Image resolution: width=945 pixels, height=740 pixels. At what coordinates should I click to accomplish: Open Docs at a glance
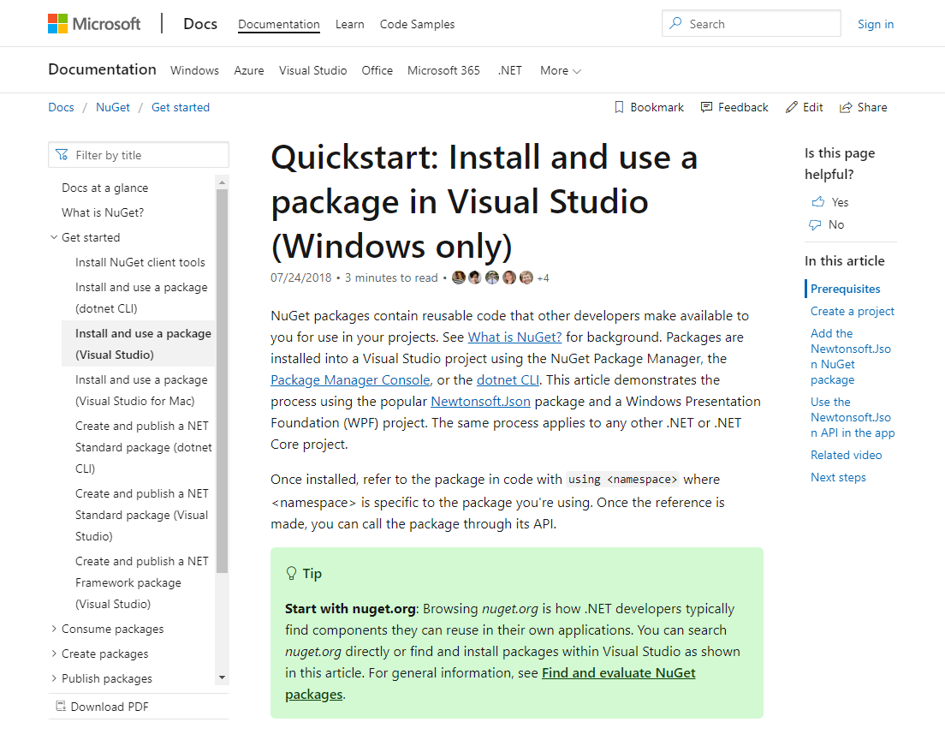(105, 188)
